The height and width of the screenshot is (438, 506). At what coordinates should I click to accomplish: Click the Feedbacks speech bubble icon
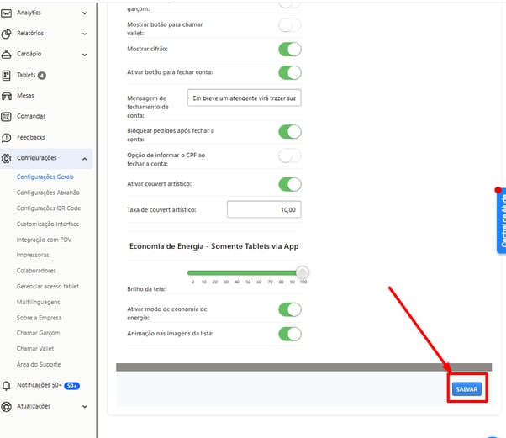(x=7, y=137)
